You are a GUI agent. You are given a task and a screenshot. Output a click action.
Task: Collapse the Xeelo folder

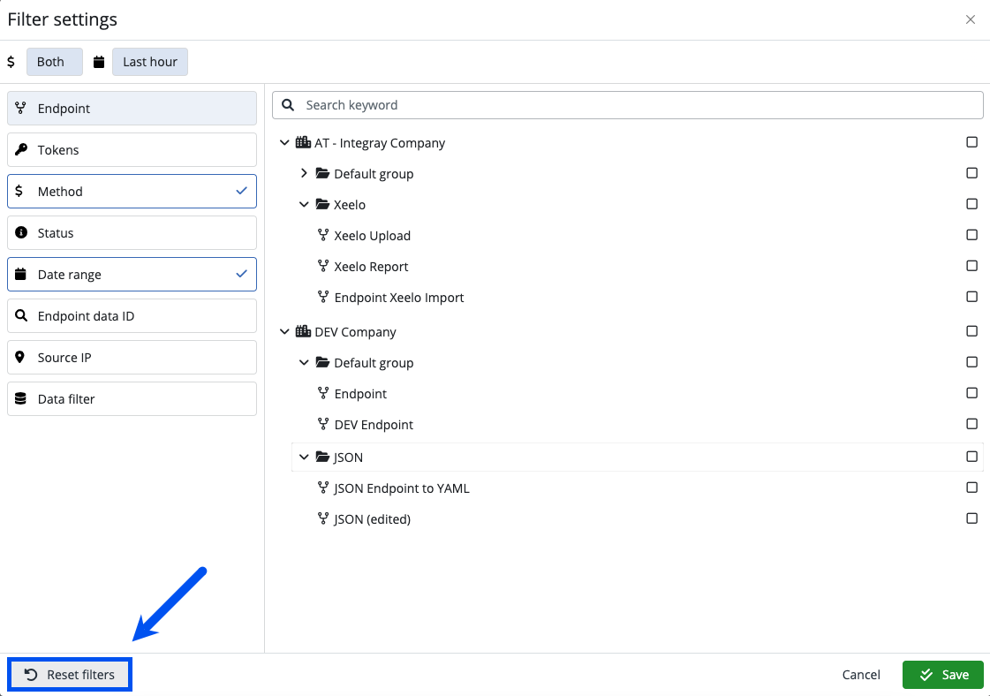click(x=304, y=204)
